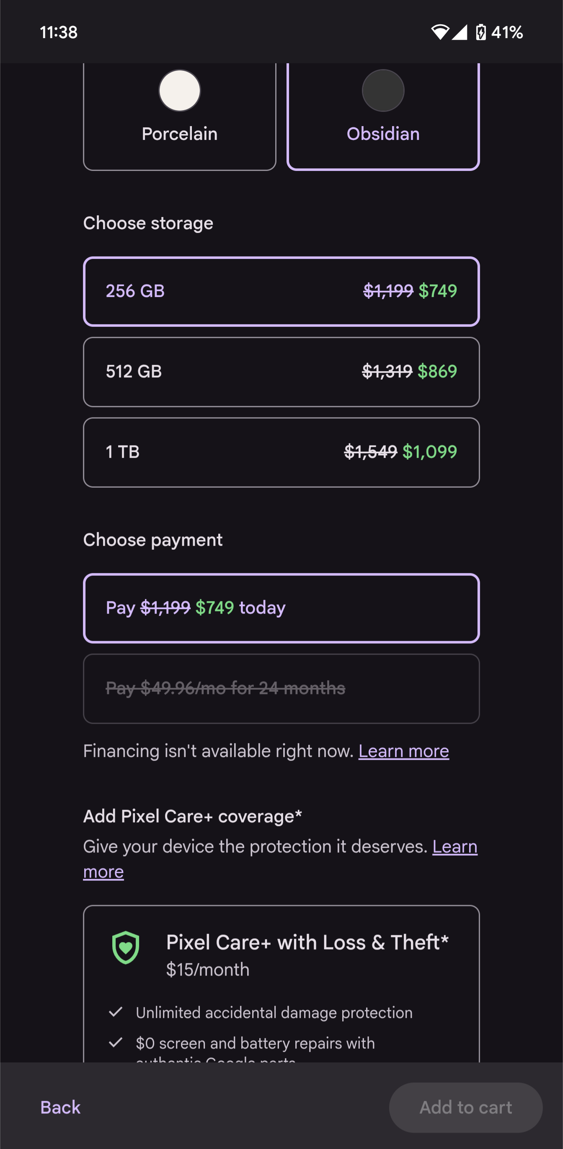Tap the 11:38 clock in status bar
The width and height of the screenshot is (563, 1149).
coord(58,32)
